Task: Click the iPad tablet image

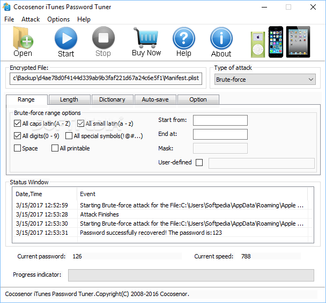Action: (298, 42)
